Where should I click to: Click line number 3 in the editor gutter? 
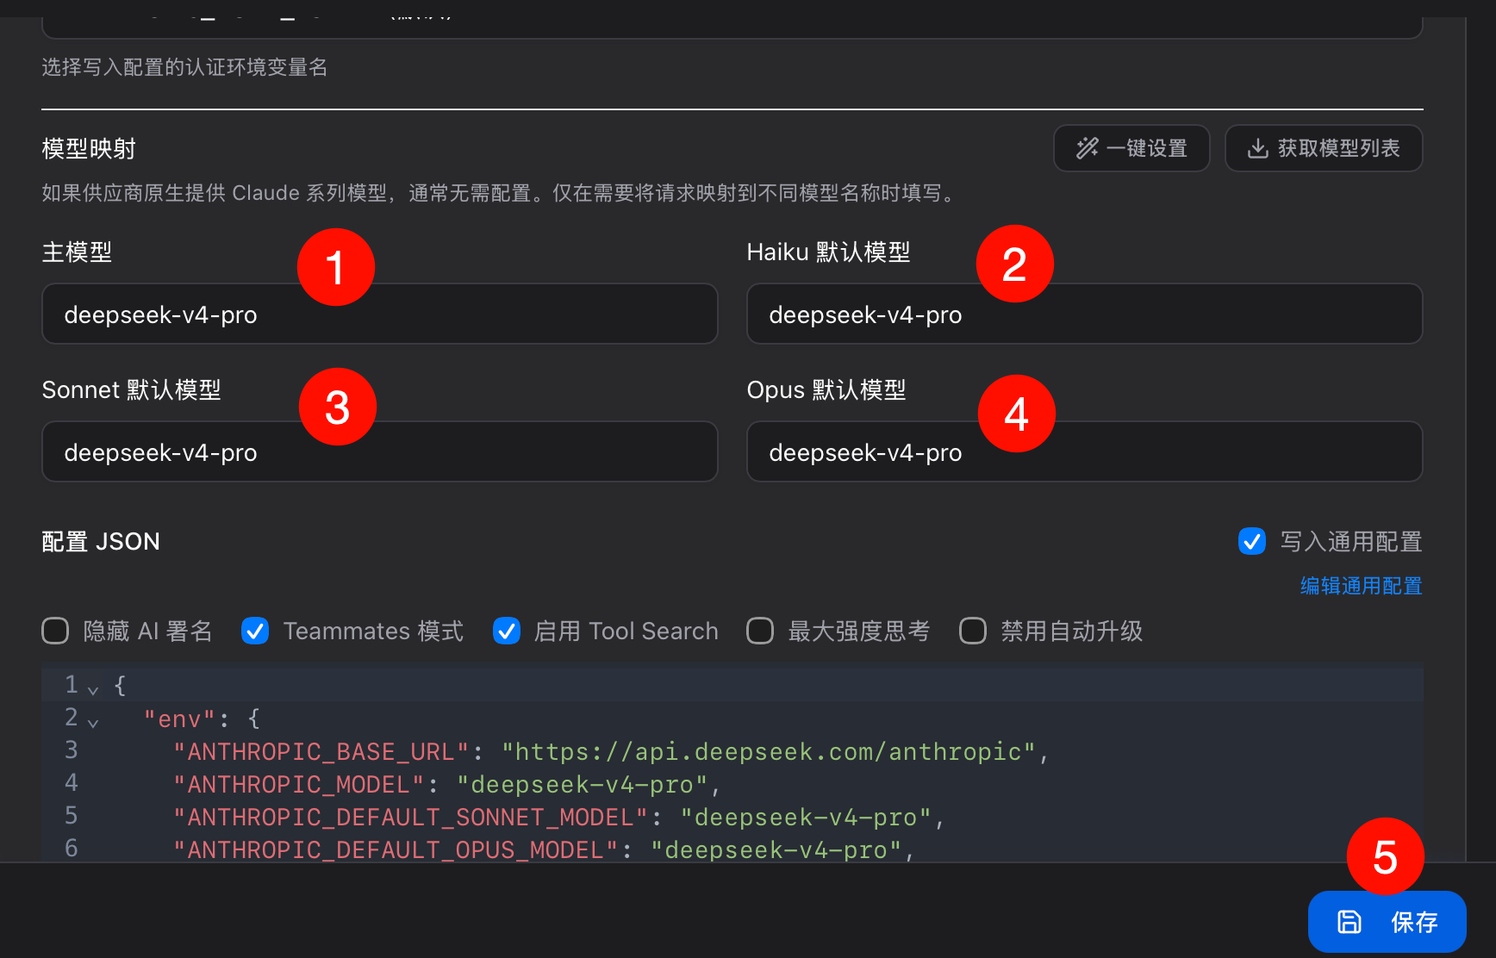(72, 750)
